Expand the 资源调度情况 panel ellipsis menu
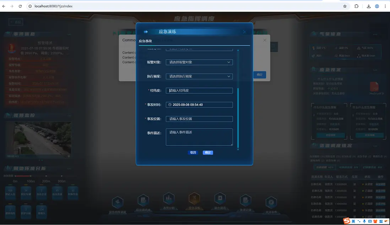This screenshot has width=390, height=225. [375, 146]
